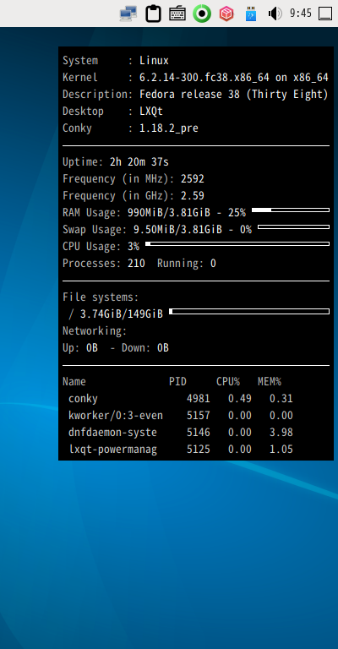Select the kworker/0:3-even process row

(x=181, y=416)
